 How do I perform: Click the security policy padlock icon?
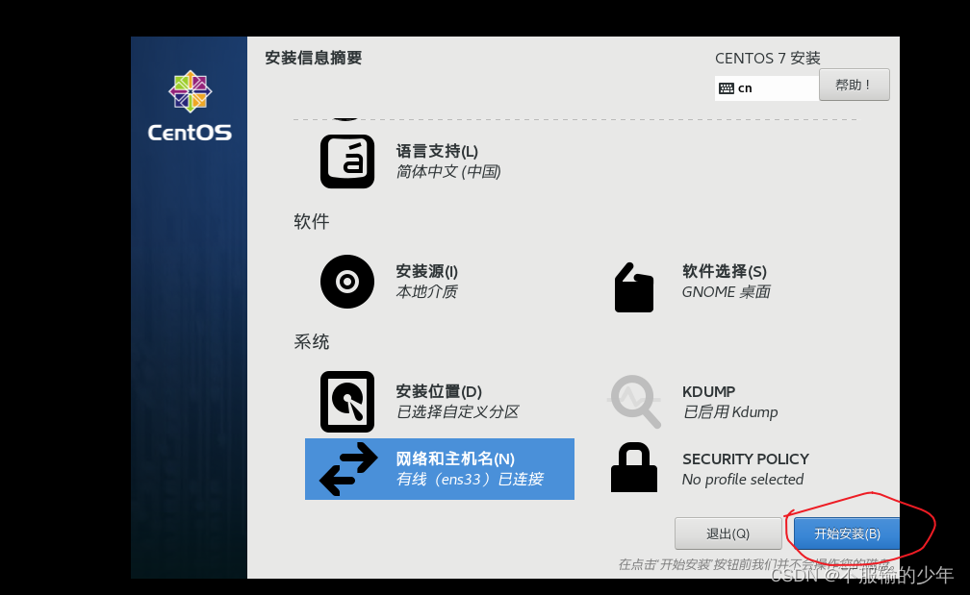click(x=634, y=468)
